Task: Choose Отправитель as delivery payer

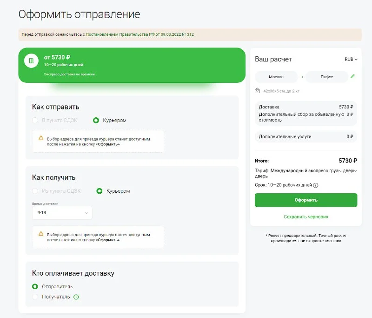Action: pos(35,286)
